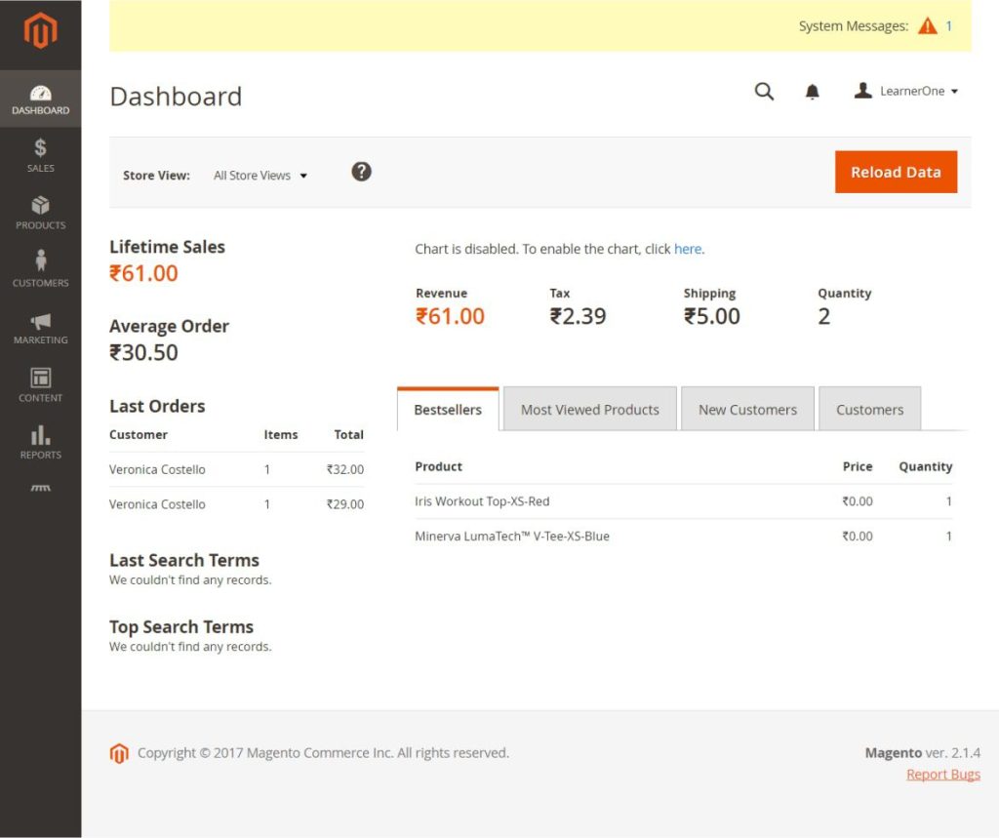Select the Products icon in the sidebar
999x838 pixels.
40,214
